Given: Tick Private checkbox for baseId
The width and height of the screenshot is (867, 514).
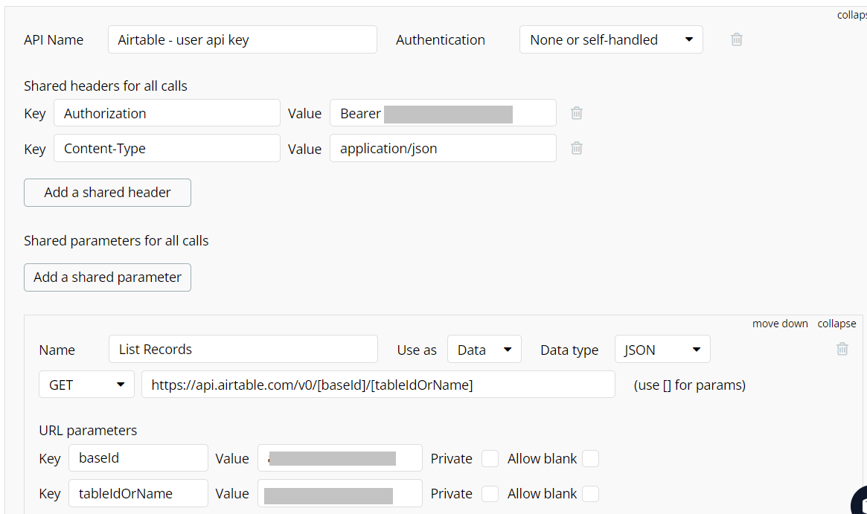Looking at the screenshot, I should [x=490, y=459].
